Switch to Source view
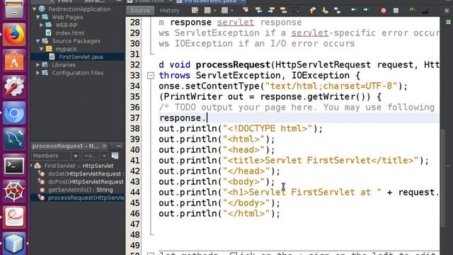Image resolution: width=453 pixels, height=255 pixels. [x=140, y=11]
